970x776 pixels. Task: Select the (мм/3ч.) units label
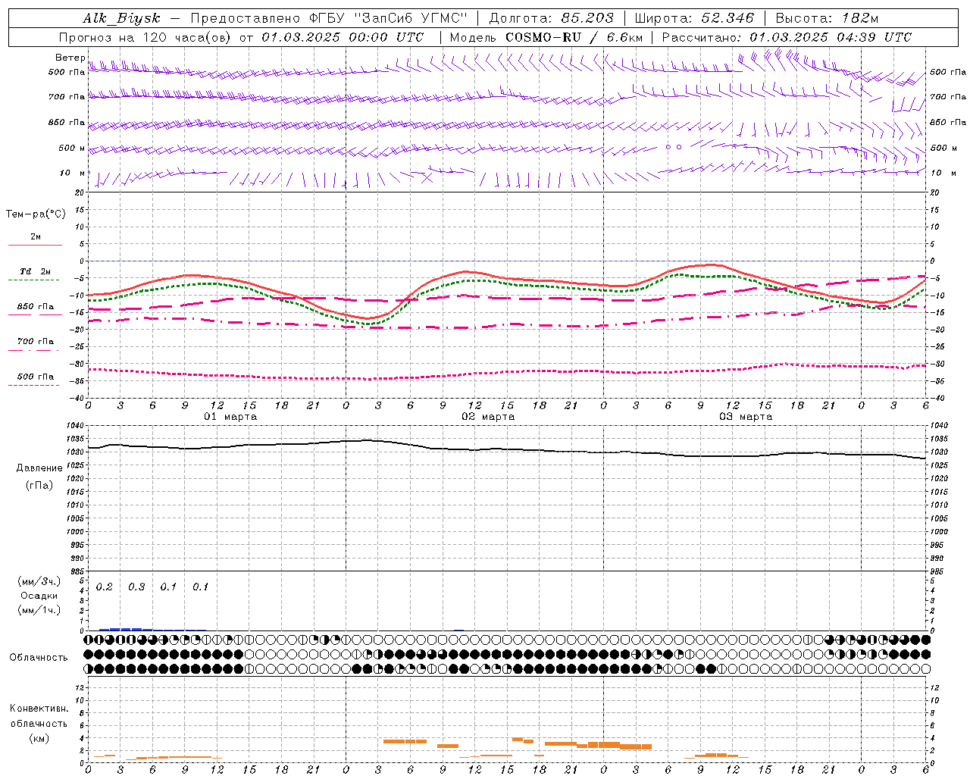(x=39, y=581)
